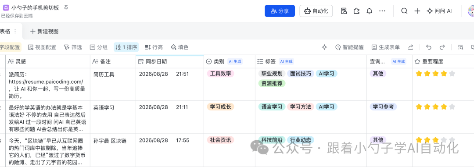
Task: Open the 行高 row height option
Action: [x=154, y=47]
